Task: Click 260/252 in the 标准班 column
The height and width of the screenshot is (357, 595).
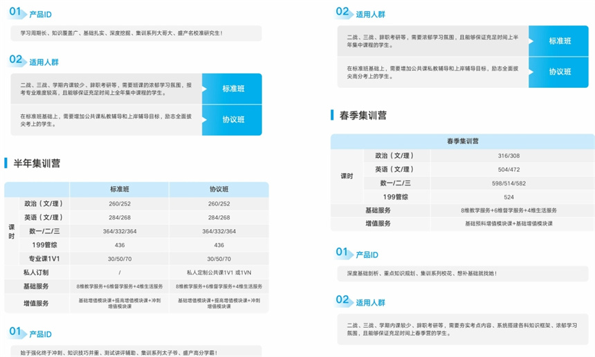Action: pos(120,203)
